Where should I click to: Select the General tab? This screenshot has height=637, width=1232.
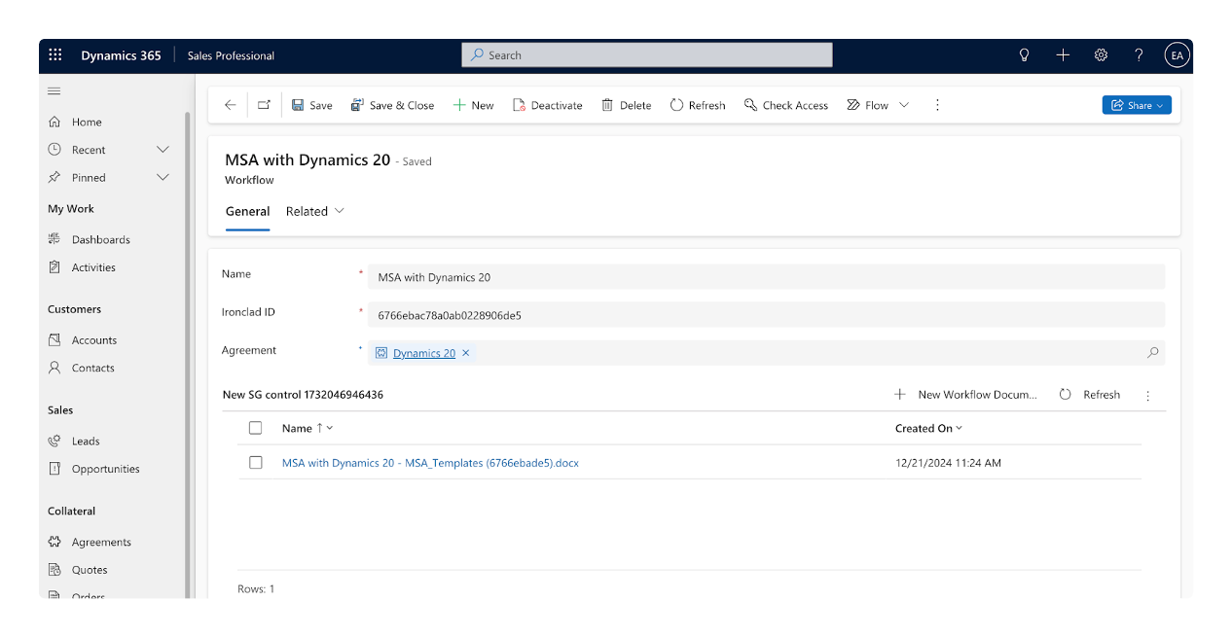pos(247,211)
